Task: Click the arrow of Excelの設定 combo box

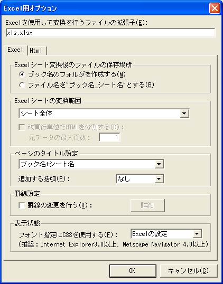Action: click(197, 234)
